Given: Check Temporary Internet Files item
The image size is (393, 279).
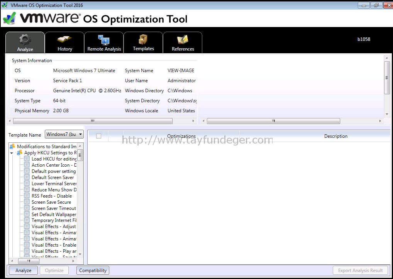Looking at the screenshot, I should [27, 220].
